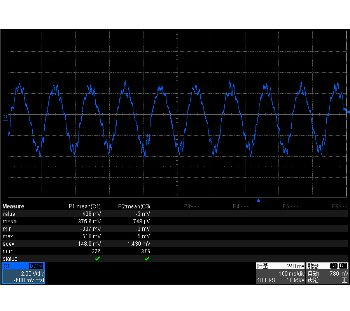Click the C1 channel ground marker on left edge
350x311 pixels.
[5, 117]
